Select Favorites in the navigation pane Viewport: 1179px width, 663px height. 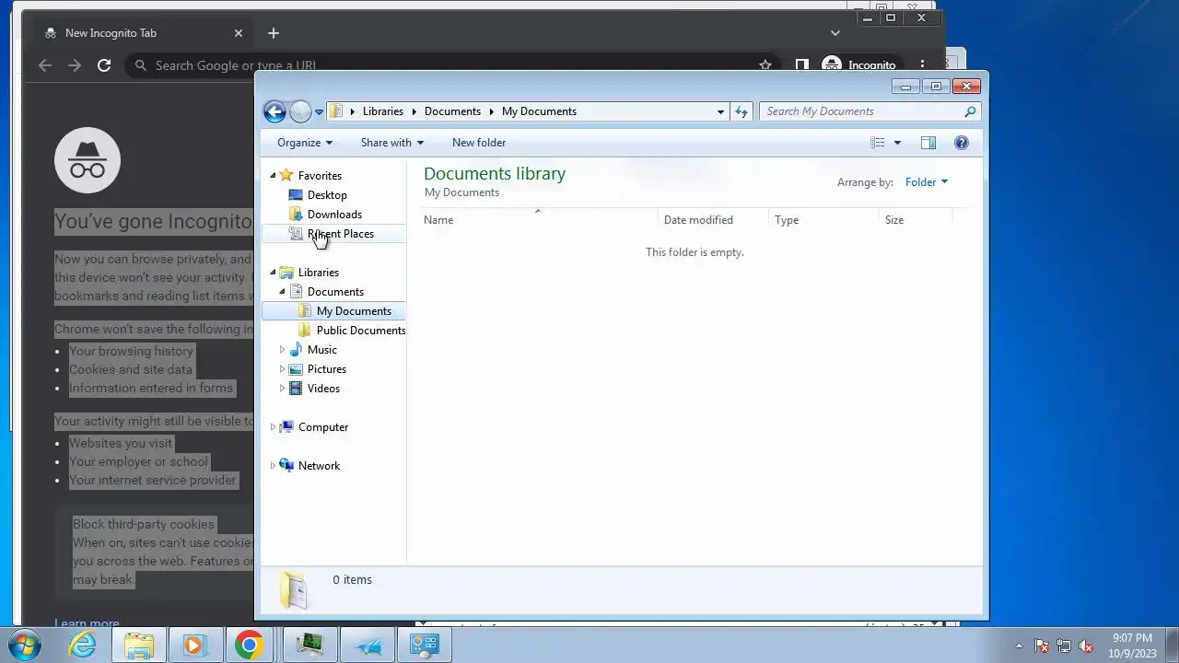point(320,176)
